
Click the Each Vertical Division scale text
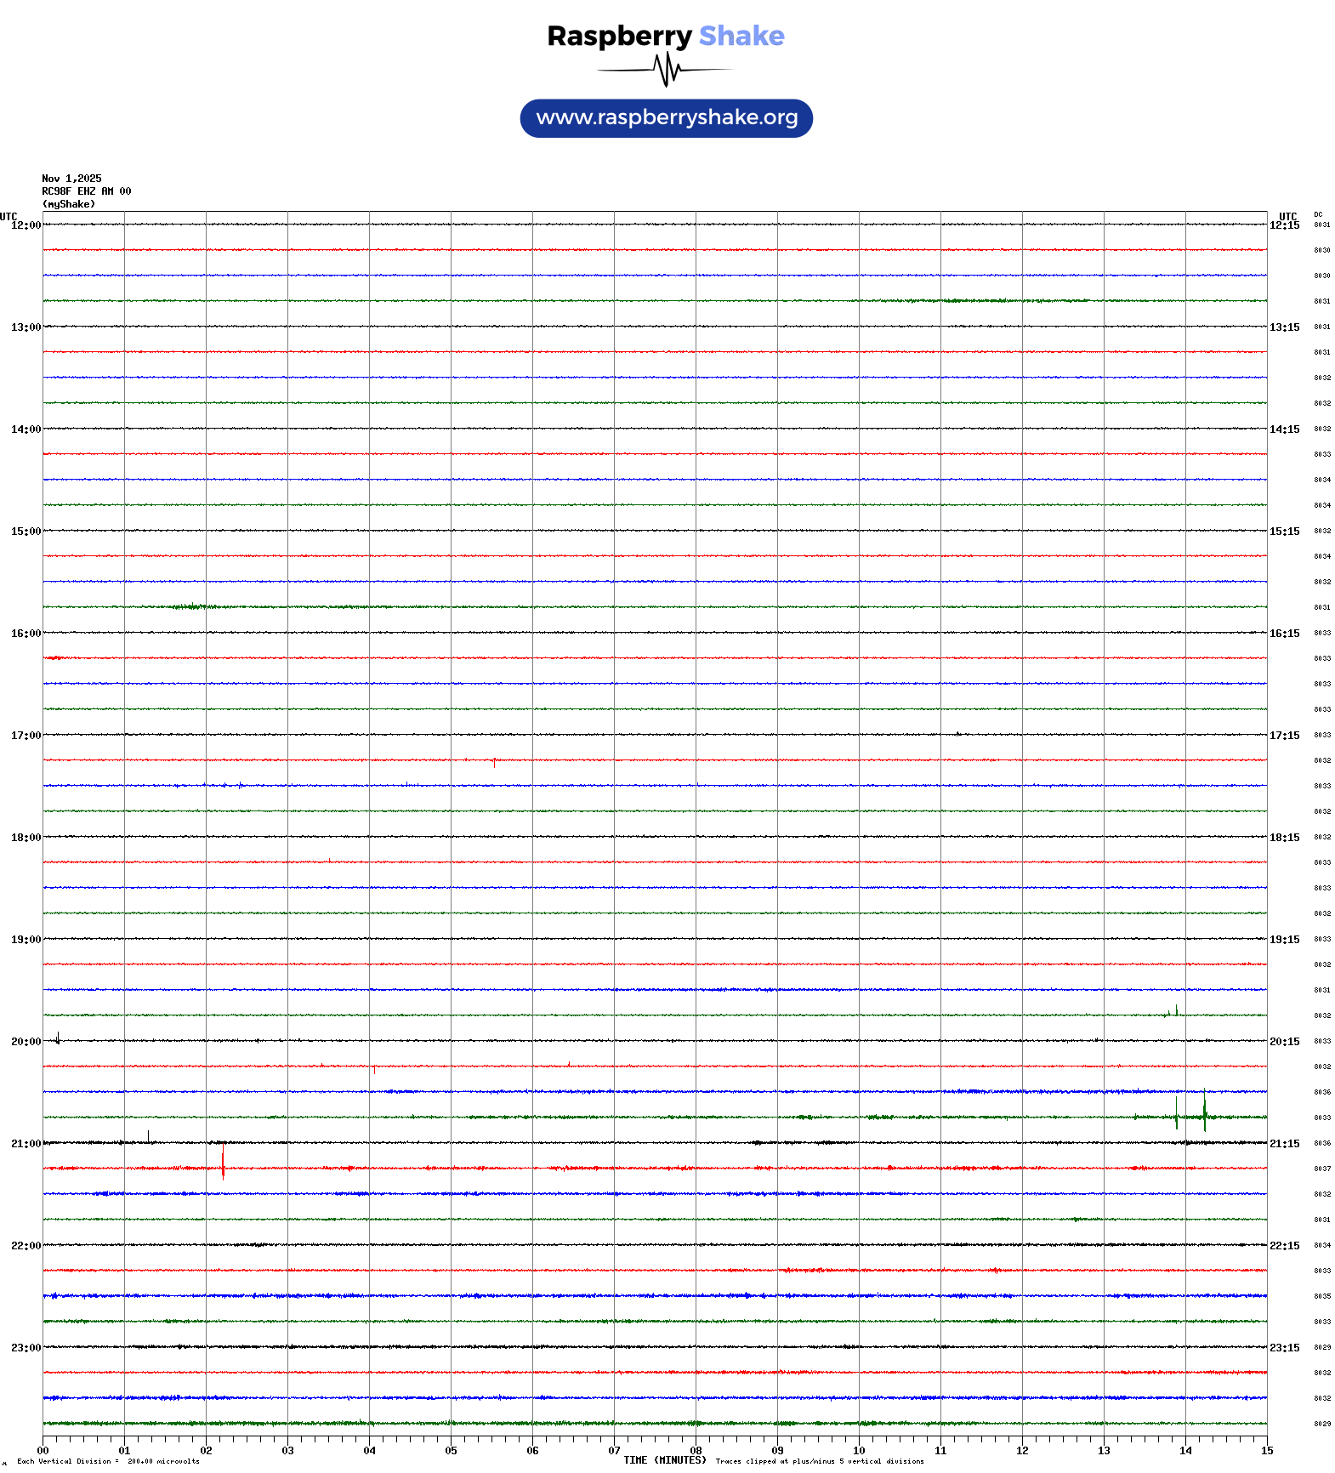(x=108, y=1461)
